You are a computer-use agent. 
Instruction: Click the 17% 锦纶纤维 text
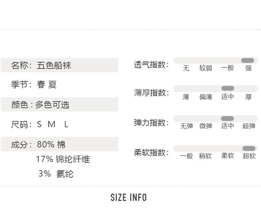click(63, 159)
